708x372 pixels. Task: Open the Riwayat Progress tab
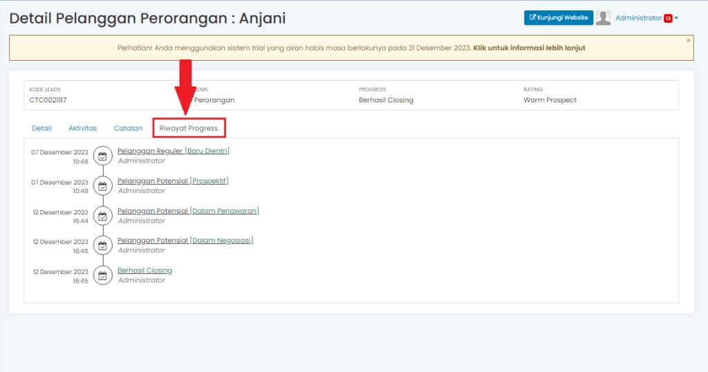point(189,128)
